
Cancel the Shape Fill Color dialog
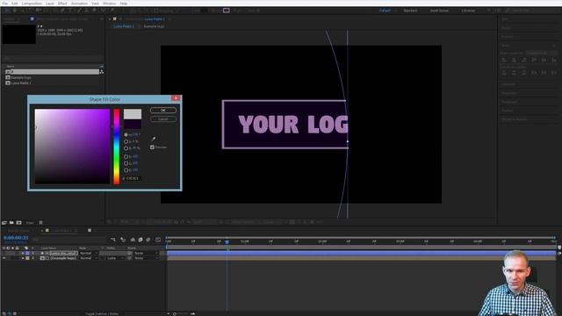163,118
